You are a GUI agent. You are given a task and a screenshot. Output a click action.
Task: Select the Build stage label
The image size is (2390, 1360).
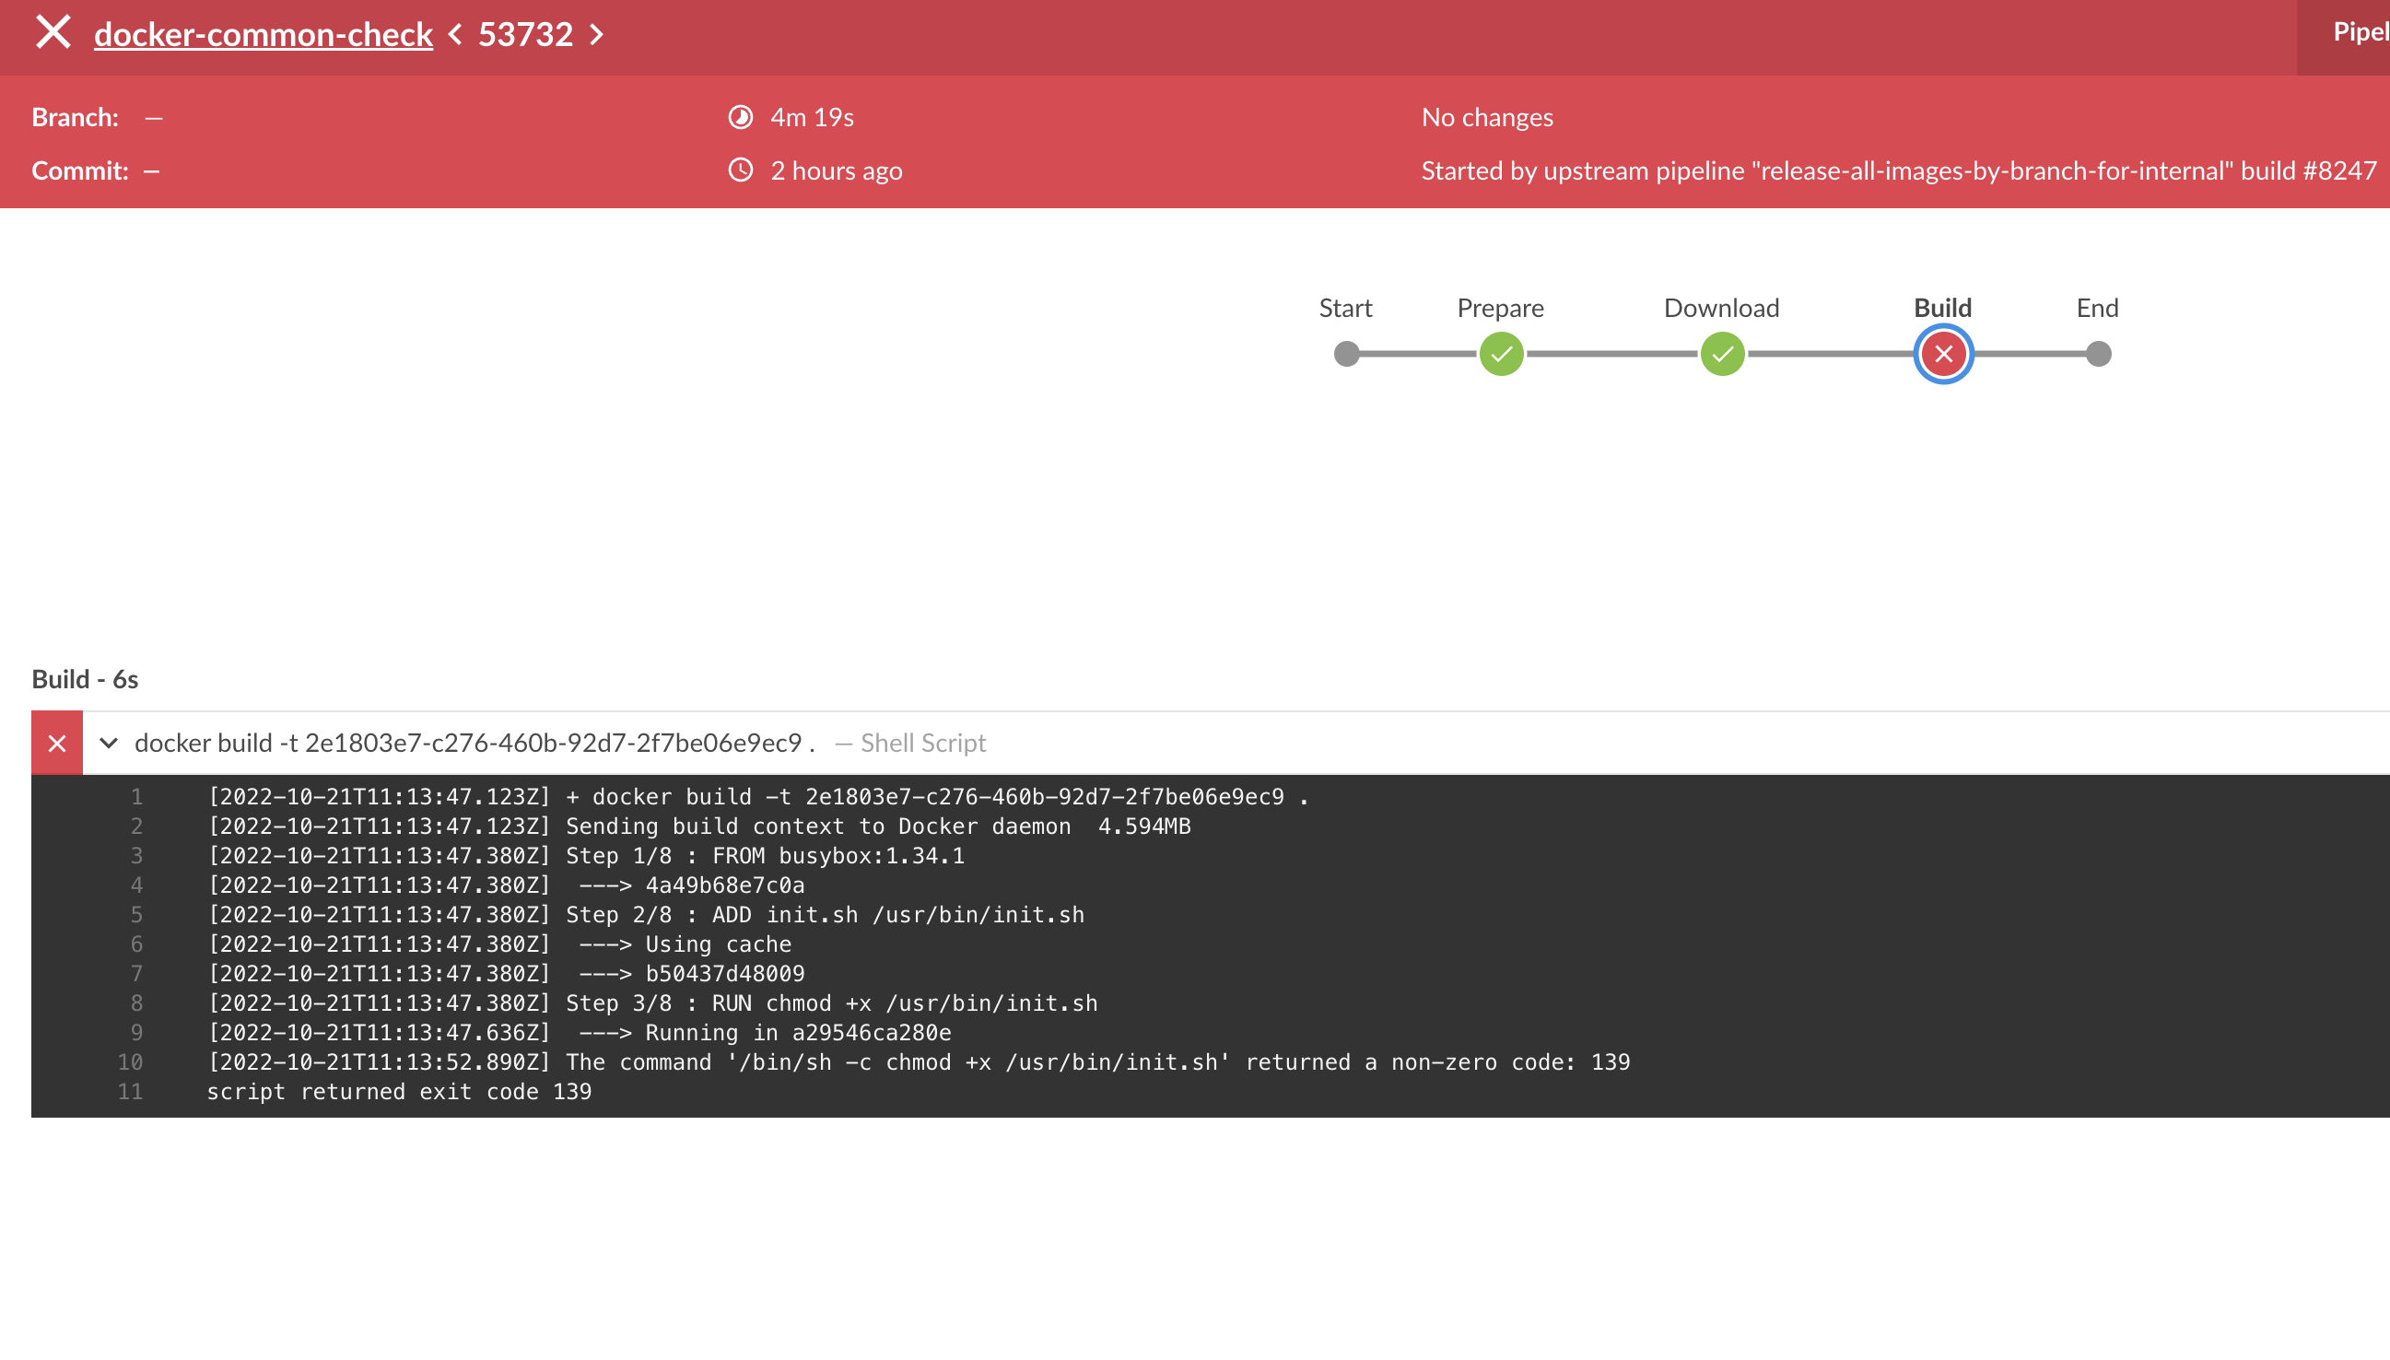tap(1942, 308)
